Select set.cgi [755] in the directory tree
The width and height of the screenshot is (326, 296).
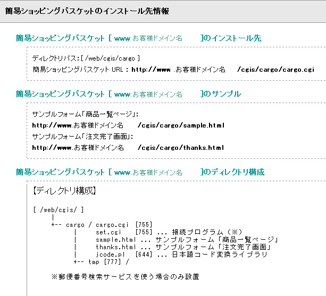coord(124,232)
